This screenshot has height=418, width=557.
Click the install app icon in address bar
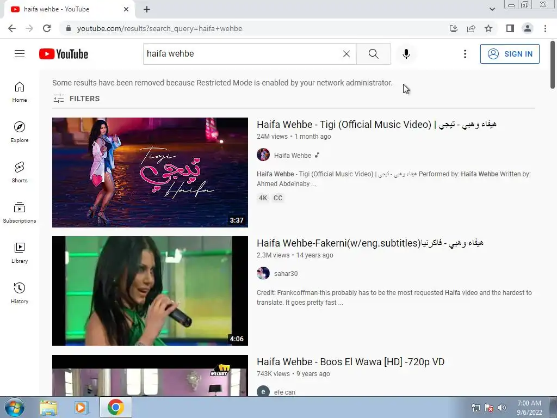point(454,28)
